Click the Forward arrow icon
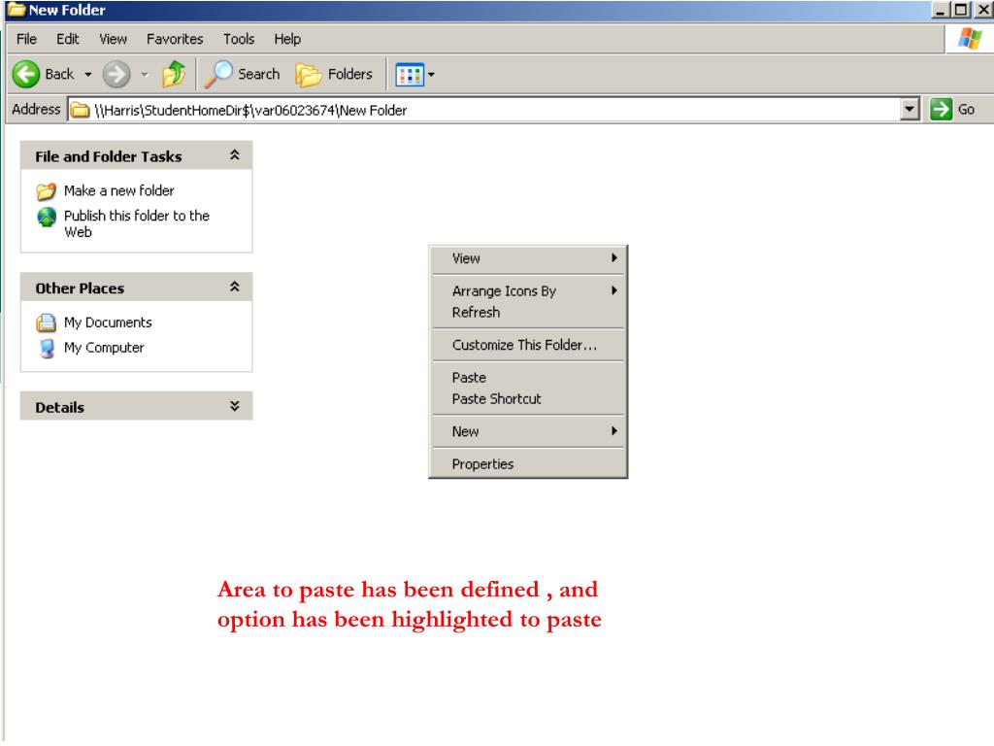994x746 pixels. click(116, 74)
